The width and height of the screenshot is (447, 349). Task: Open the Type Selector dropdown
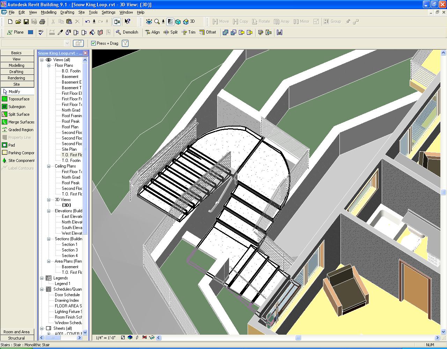tap(67, 43)
